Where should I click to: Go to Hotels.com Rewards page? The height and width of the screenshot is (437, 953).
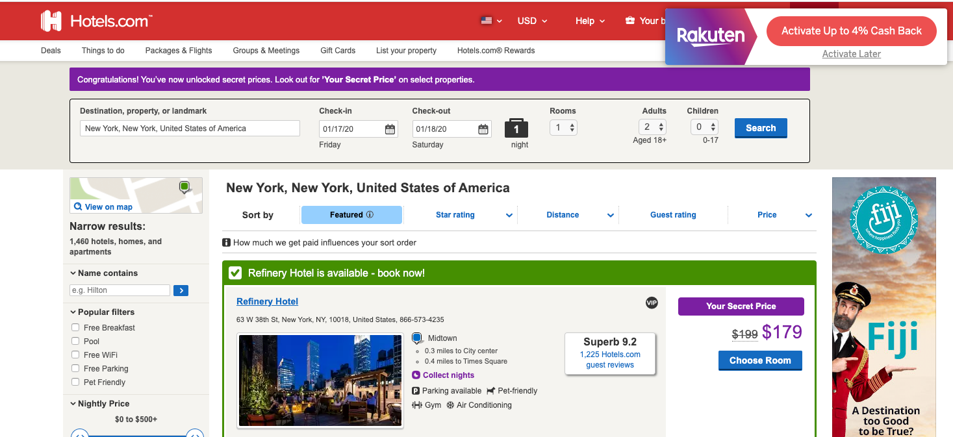click(496, 51)
